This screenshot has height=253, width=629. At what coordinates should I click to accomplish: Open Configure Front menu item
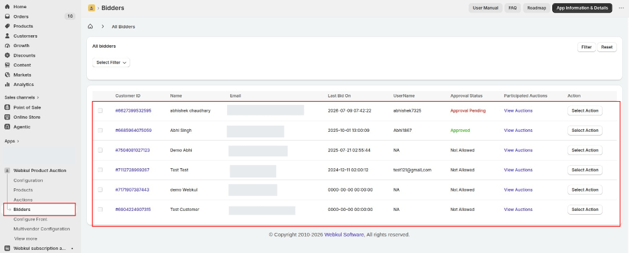[x=30, y=219]
